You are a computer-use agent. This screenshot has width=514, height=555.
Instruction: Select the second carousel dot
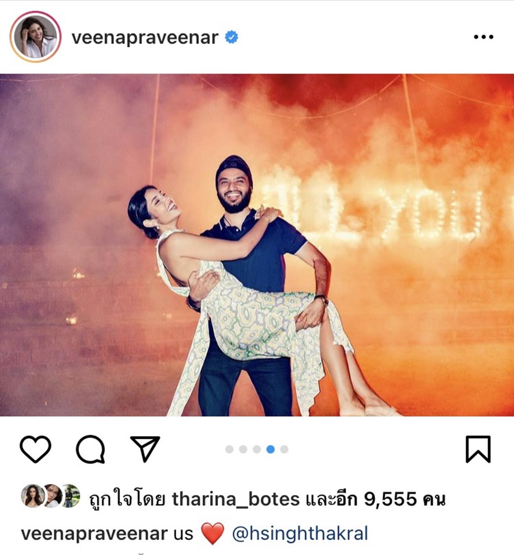click(x=243, y=449)
